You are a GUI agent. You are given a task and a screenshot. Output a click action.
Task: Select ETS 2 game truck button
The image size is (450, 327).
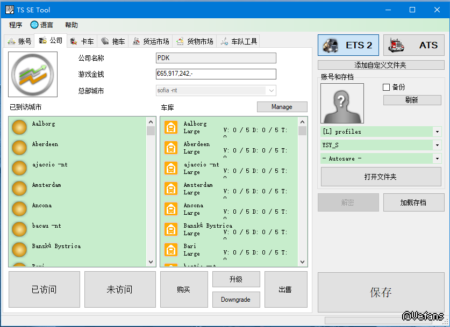(x=348, y=45)
